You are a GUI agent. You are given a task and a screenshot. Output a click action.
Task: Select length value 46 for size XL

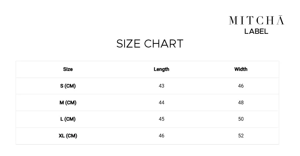pos(162,136)
